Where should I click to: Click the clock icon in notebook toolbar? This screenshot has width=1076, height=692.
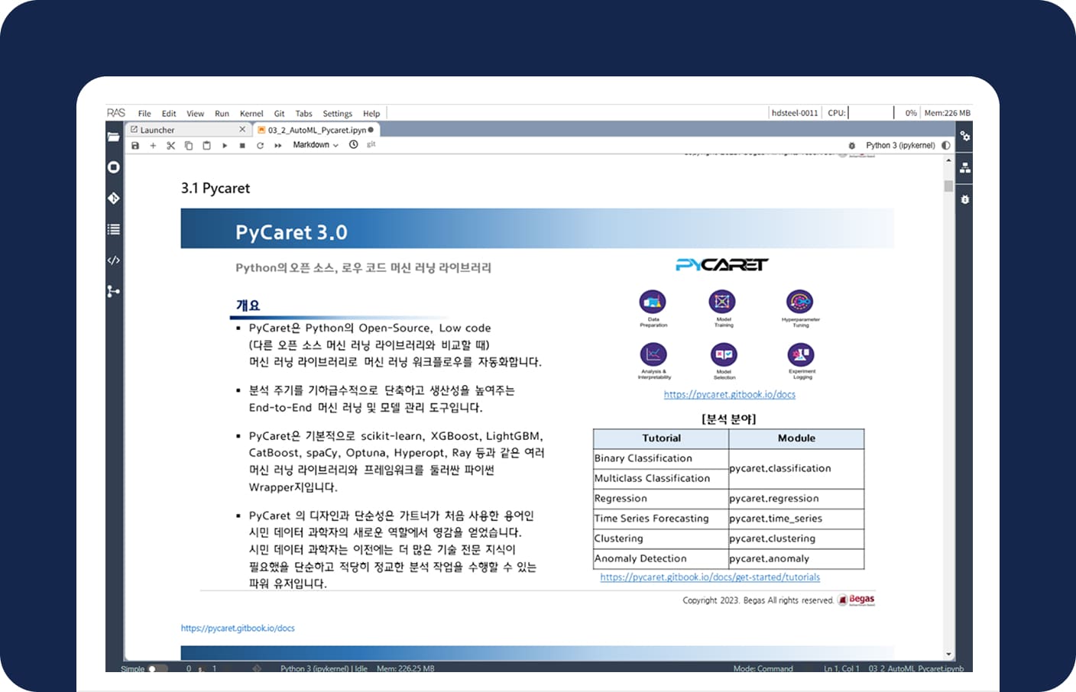[x=354, y=144]
